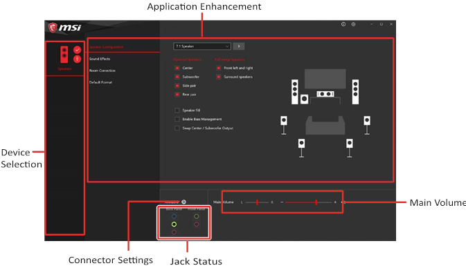This screenshot has width=466, height=268.
Task: Click the rear right speaker in diagram
Action: click(350, 149)
